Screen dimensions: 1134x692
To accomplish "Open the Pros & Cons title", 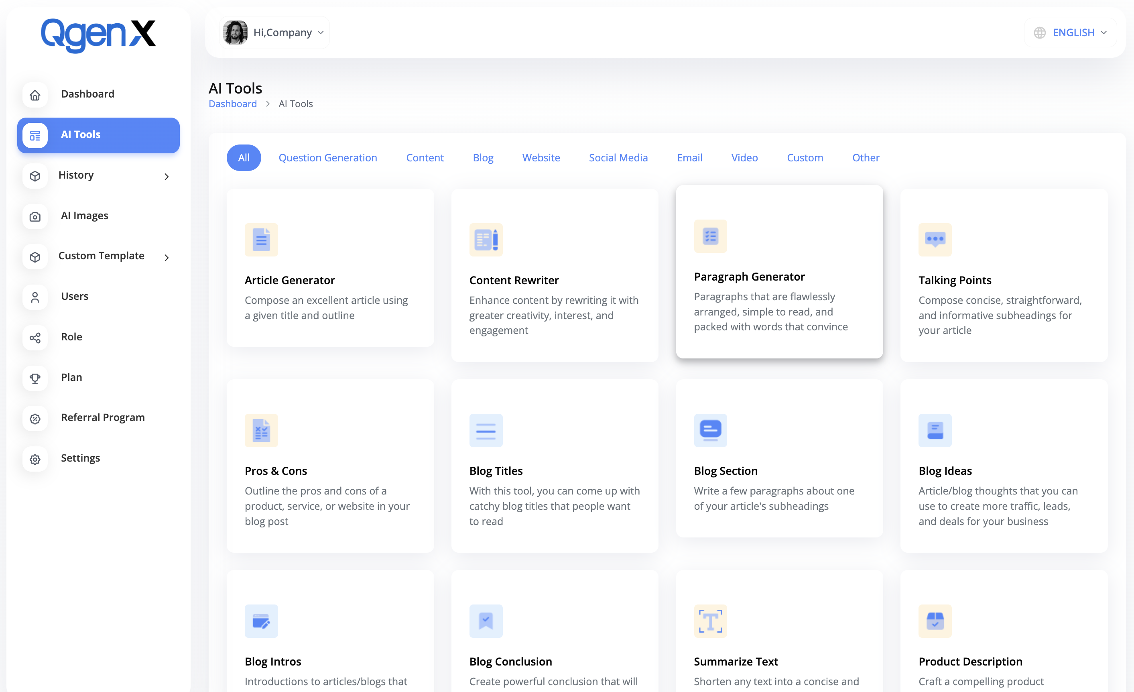I will coord(276,470).
